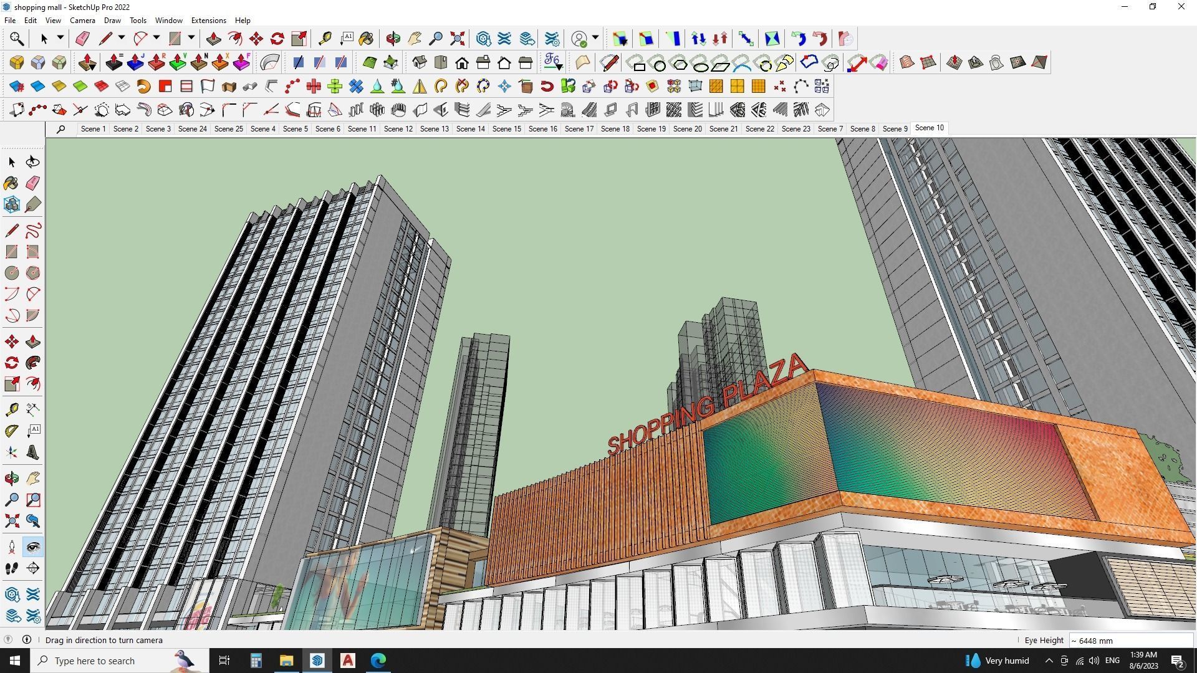Select the Section Plane tool in left toolbar
Viewport: 1197px width, 673px height.
pos(33,568)
